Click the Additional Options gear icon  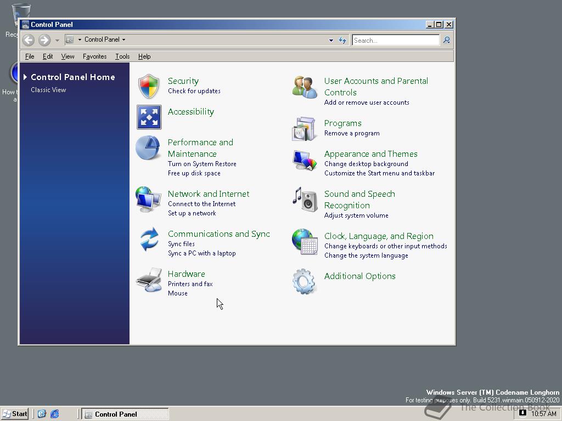tap(304, 282)
